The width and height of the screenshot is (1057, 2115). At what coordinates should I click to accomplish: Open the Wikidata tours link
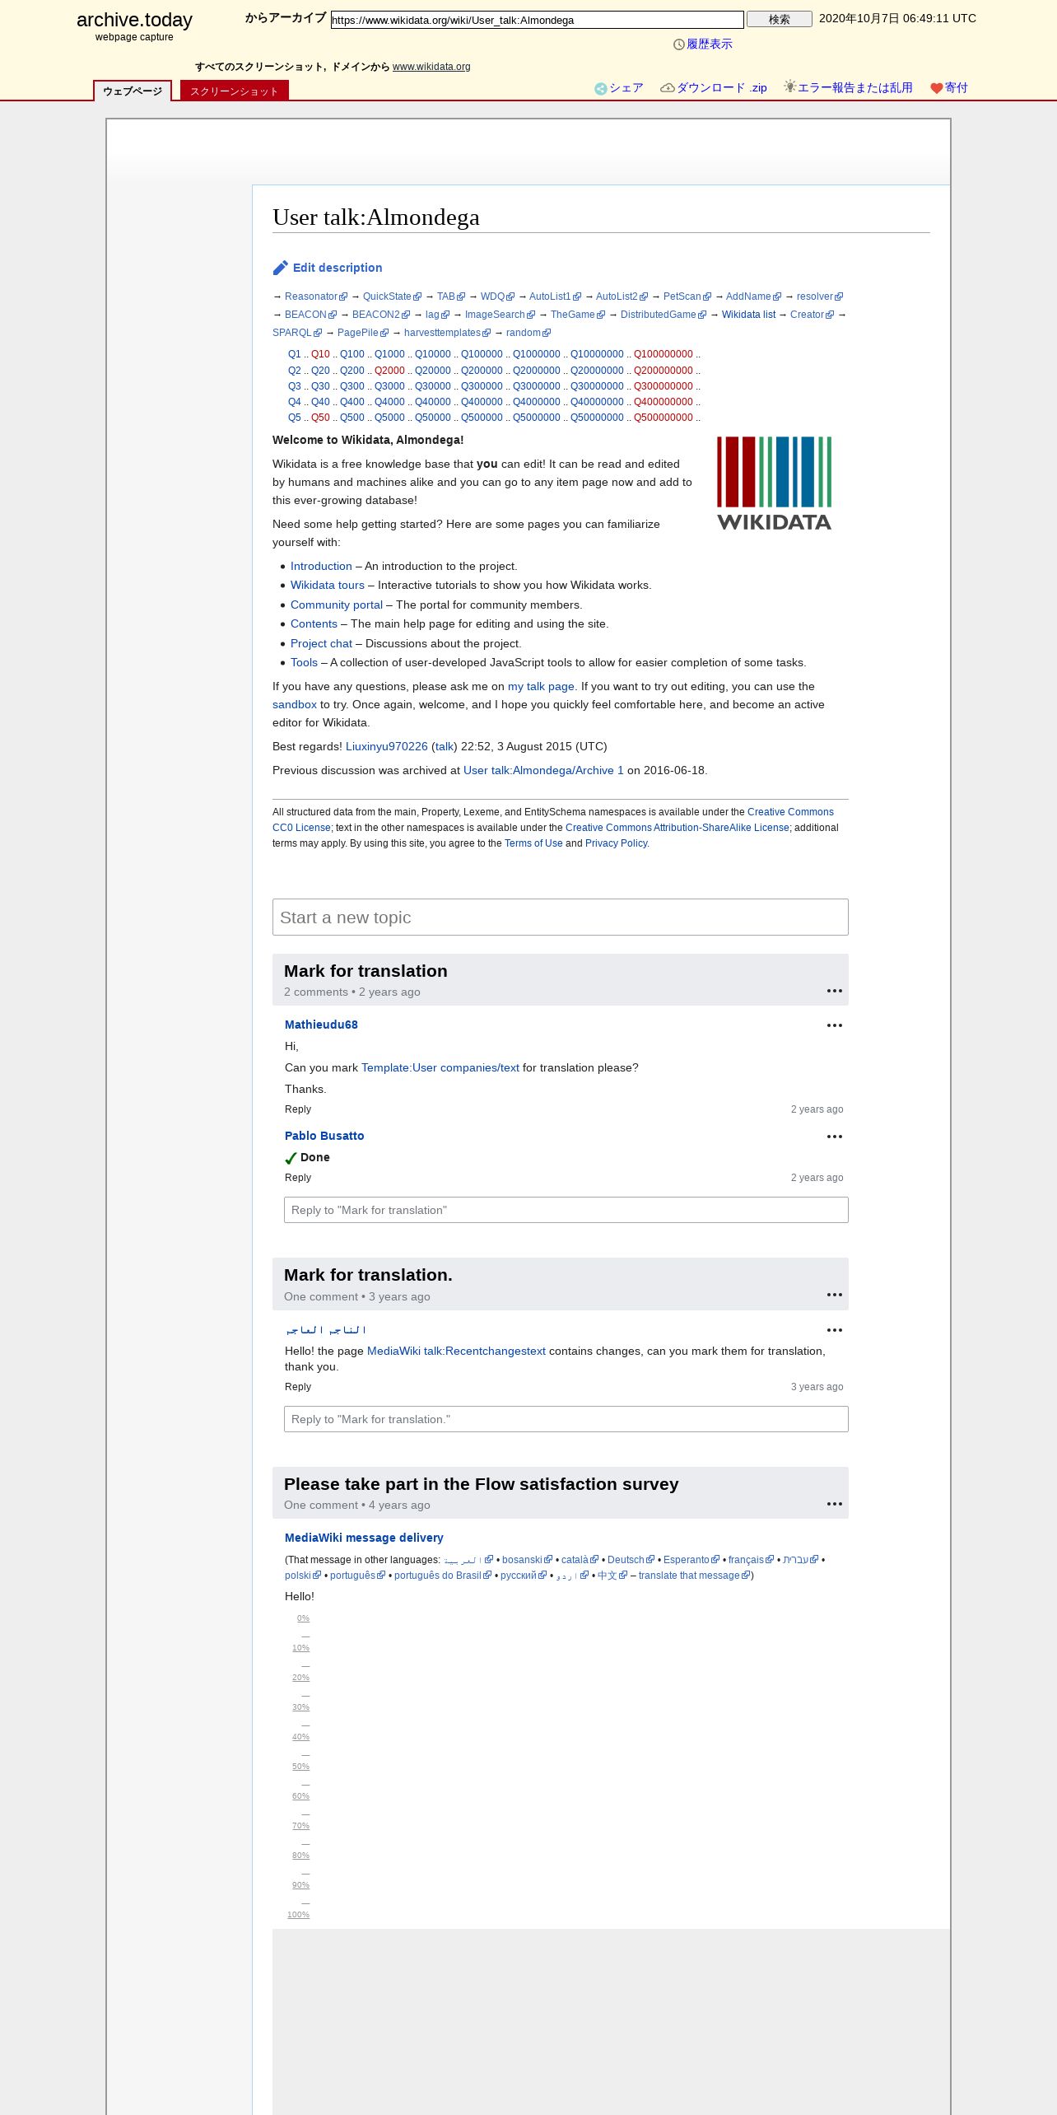(328, 585)
